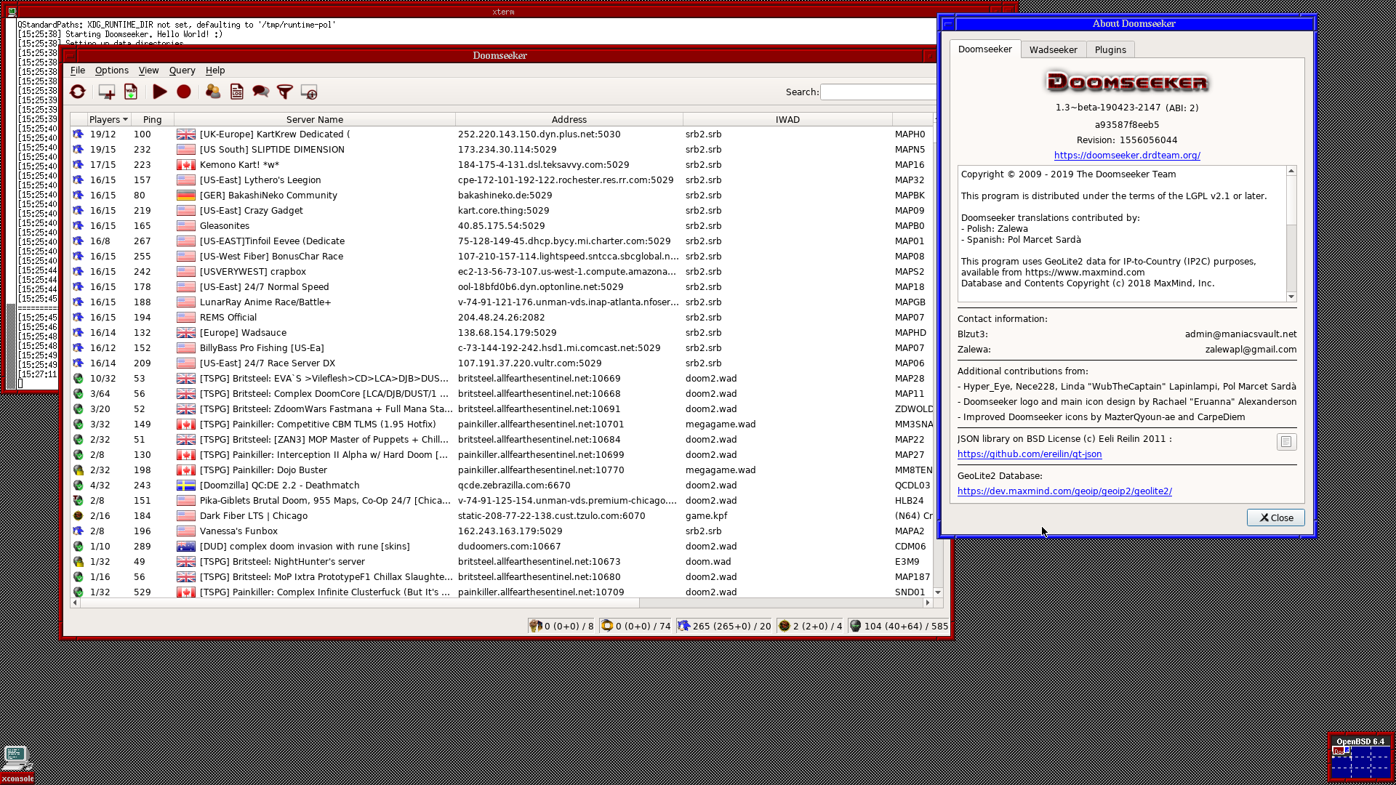The width and height of the screenshot is (1396, 785).
Task: Click the red record circle icon
Action: [184, 92]
